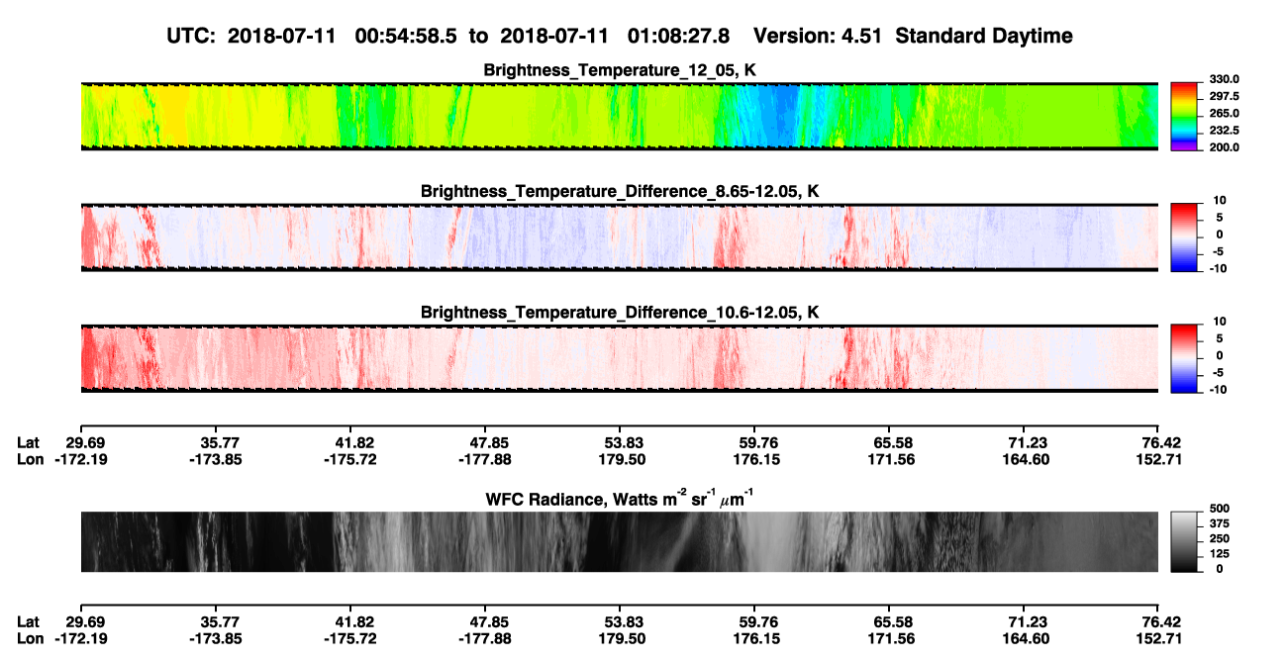This screenshot has height=660, width=1287.
Task: Click the 10.6-12.05 difference image strip
Action: (x=619, y=358)
